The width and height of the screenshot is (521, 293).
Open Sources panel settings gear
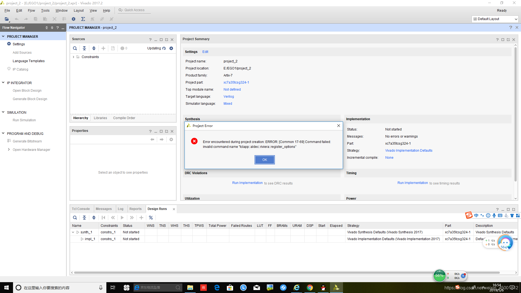[x=171, y=48]
